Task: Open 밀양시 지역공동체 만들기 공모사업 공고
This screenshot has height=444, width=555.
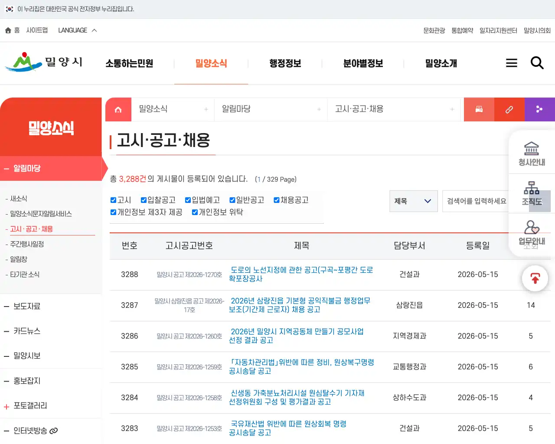Action: click(x=296, y=336)
